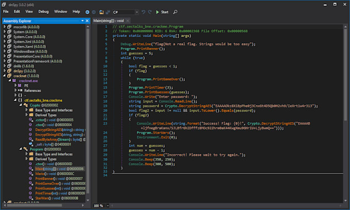
Task: Click the navigate backward arrow icon
Action: click(87, 12)
